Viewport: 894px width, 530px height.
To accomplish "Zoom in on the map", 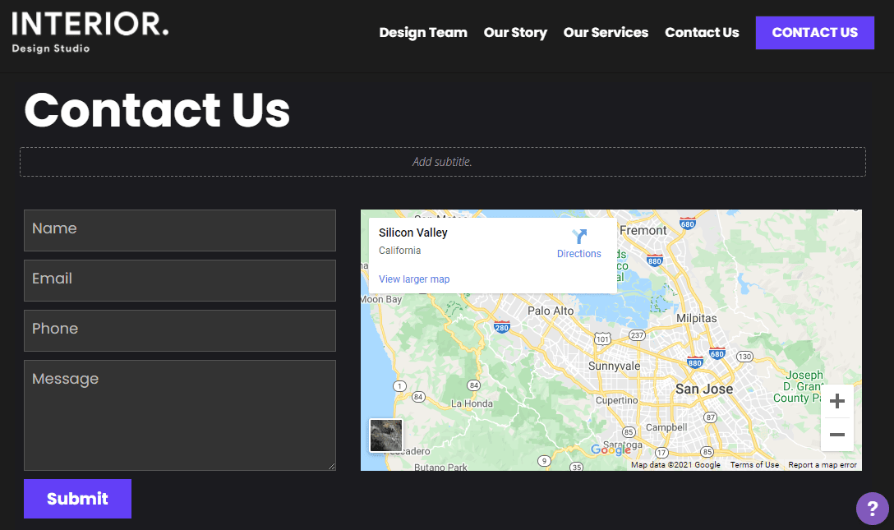I will click(x=836, y=401).
